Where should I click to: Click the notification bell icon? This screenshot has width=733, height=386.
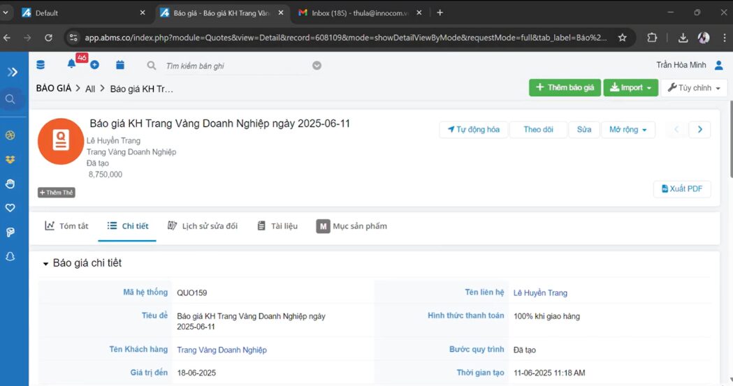(x=71, y=65)
